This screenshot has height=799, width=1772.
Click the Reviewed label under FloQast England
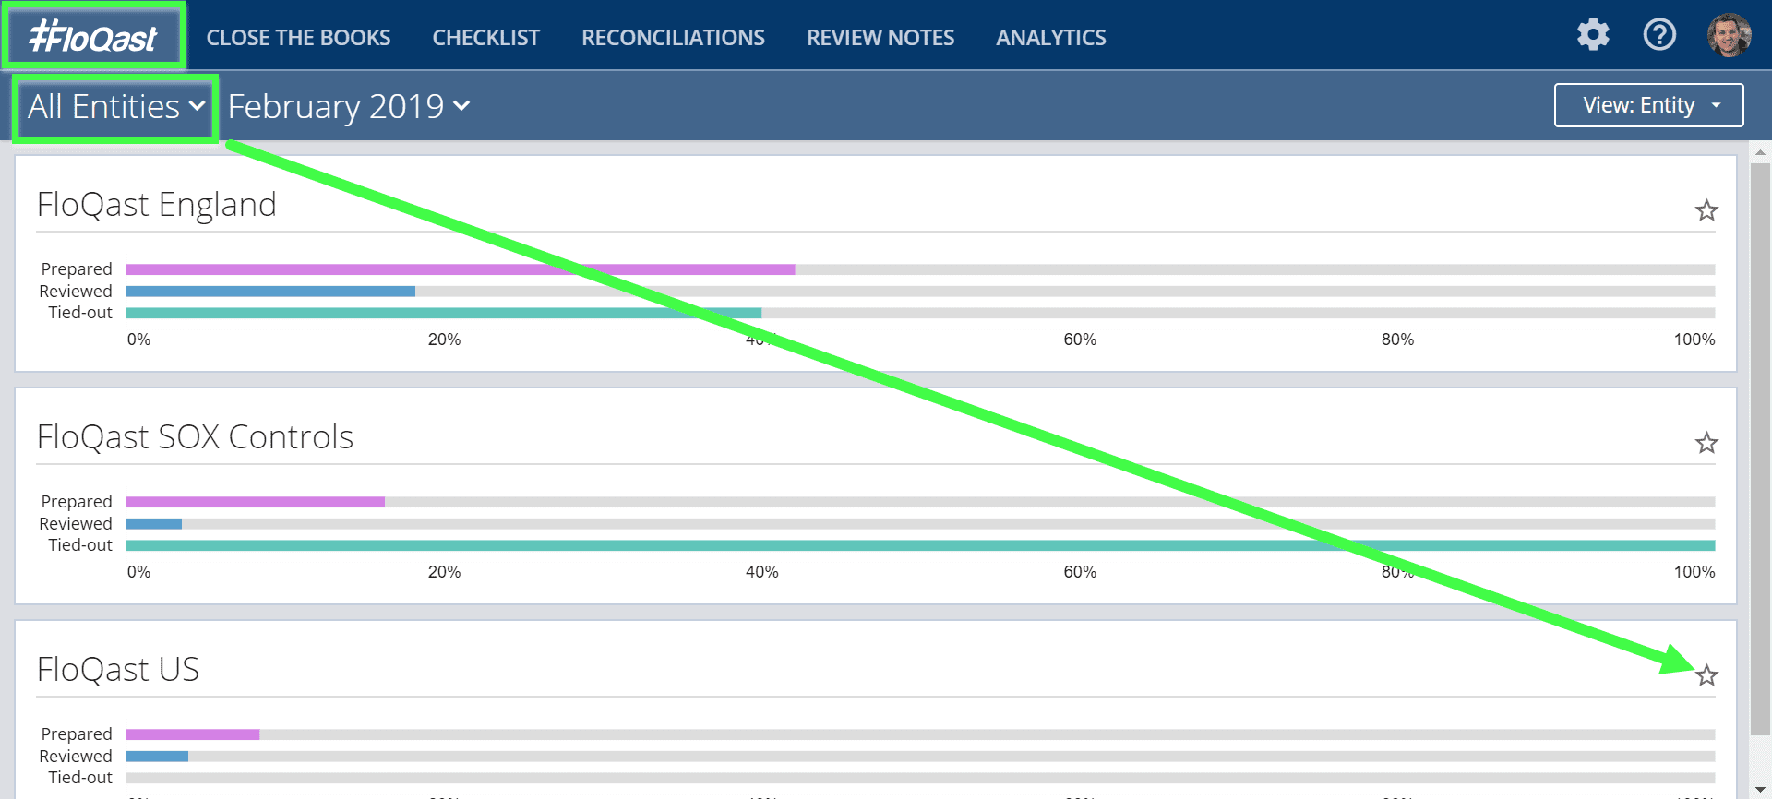tap(76, 292)
